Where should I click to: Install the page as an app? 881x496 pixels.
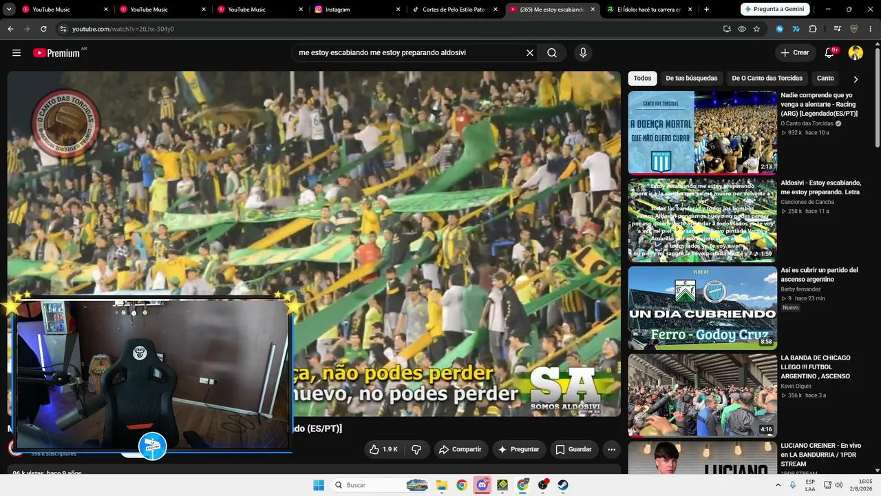pyautogui.click(x=727, y=29)
